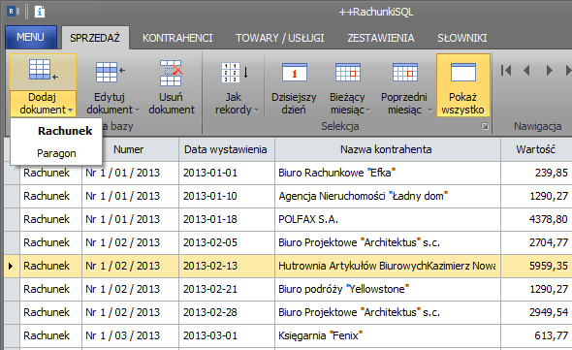Open Selekcja group dialog launcher icon
Screen dimensions: 572x350
485,126
